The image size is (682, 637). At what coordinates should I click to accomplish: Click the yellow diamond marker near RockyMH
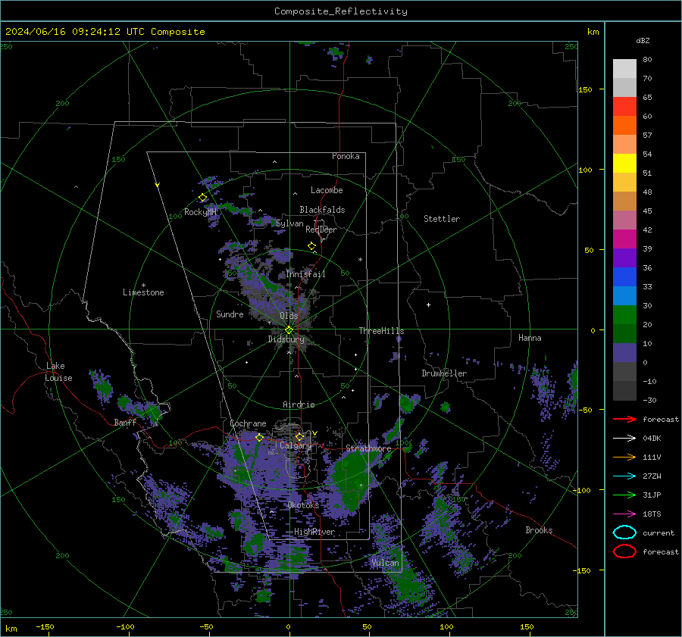coord(202,198)
